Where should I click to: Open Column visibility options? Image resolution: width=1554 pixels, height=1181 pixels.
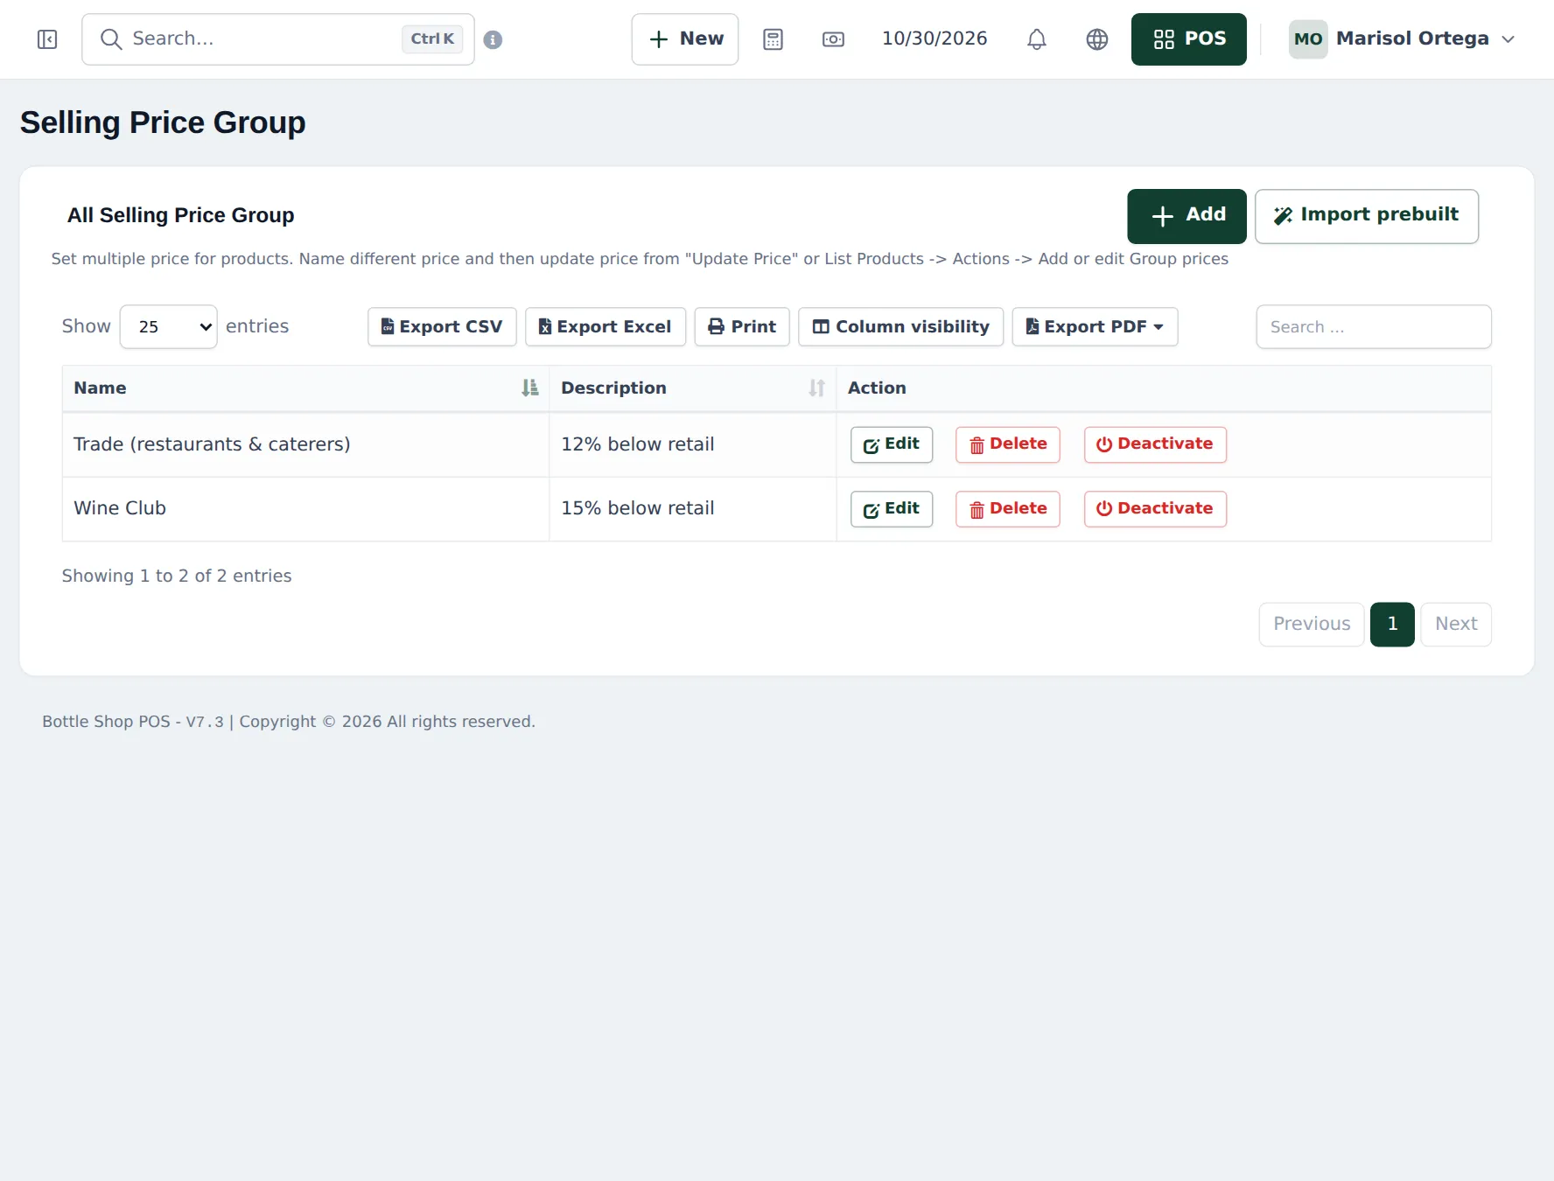pos(900,327)
